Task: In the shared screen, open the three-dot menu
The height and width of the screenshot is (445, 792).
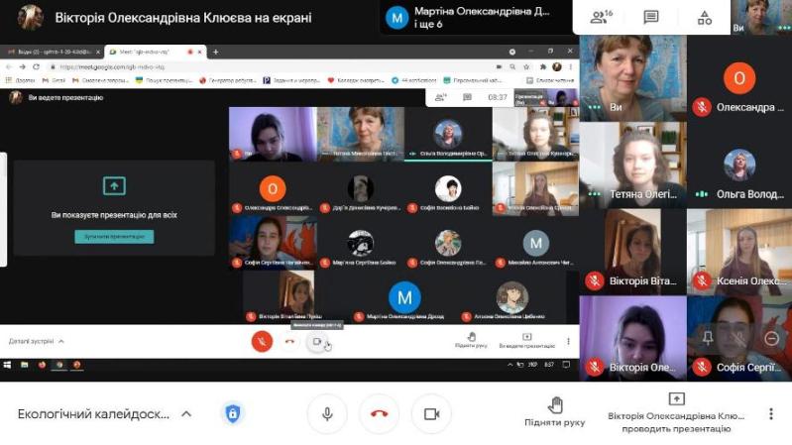Action: tap(568, 342)
